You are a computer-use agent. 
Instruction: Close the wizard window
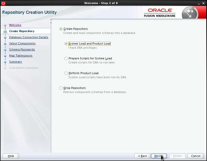203,3
